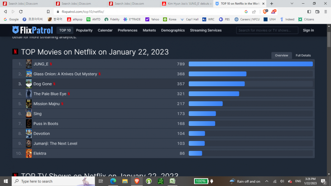331x186 pixels.
Task: Open the allkpop bookmark
Action: point(75,19)
